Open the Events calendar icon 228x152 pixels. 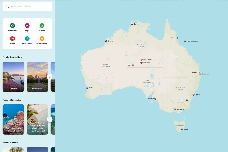pos(42,25)
